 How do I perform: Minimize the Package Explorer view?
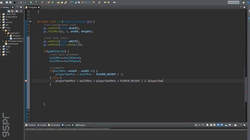18,7
